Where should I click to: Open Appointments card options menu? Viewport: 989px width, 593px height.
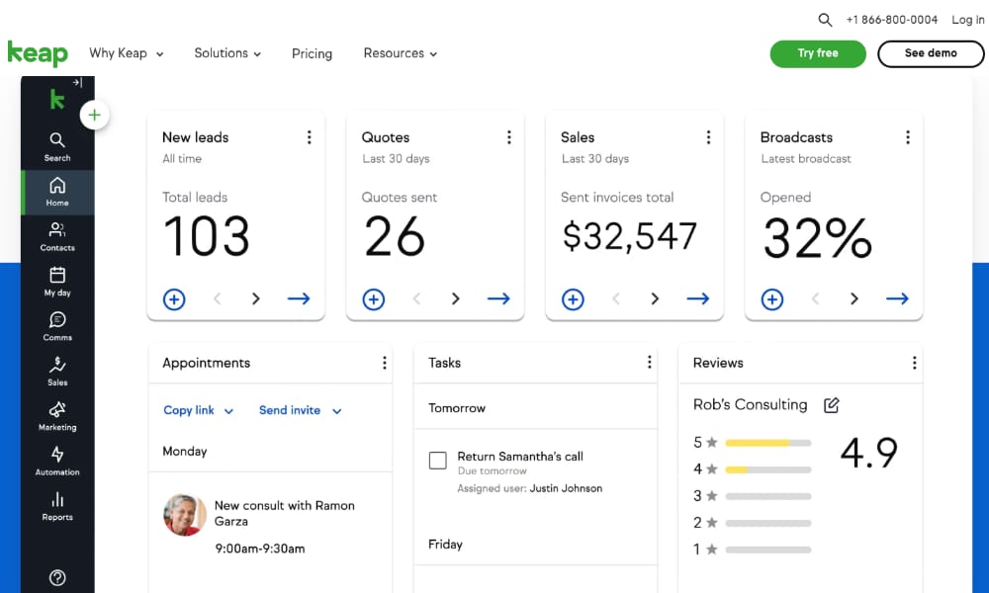click(x=384, y=363)
